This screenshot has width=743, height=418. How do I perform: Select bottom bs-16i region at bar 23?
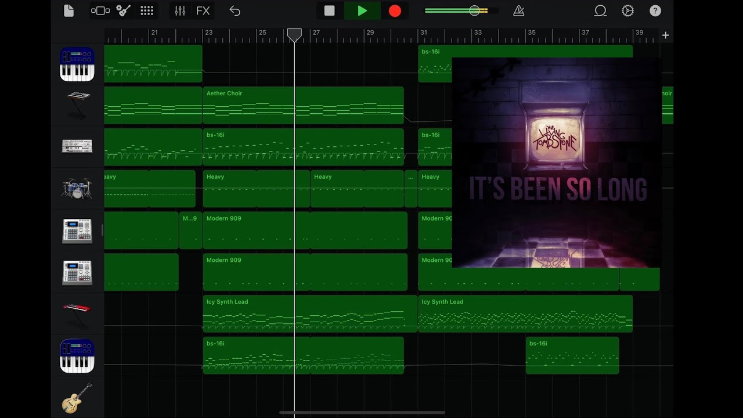coord(303,355)
